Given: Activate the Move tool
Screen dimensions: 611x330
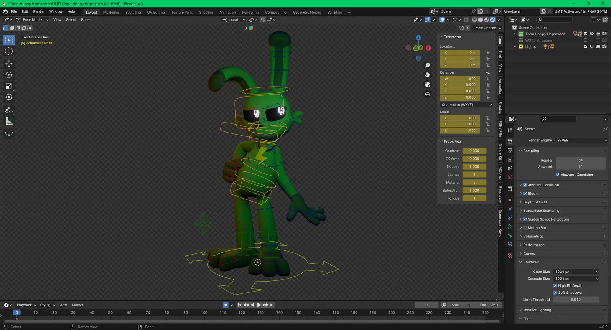Looking at the screenshot, I should point(9,64).
